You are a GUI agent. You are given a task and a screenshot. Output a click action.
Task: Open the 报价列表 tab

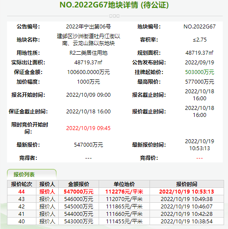coord(32,174)
